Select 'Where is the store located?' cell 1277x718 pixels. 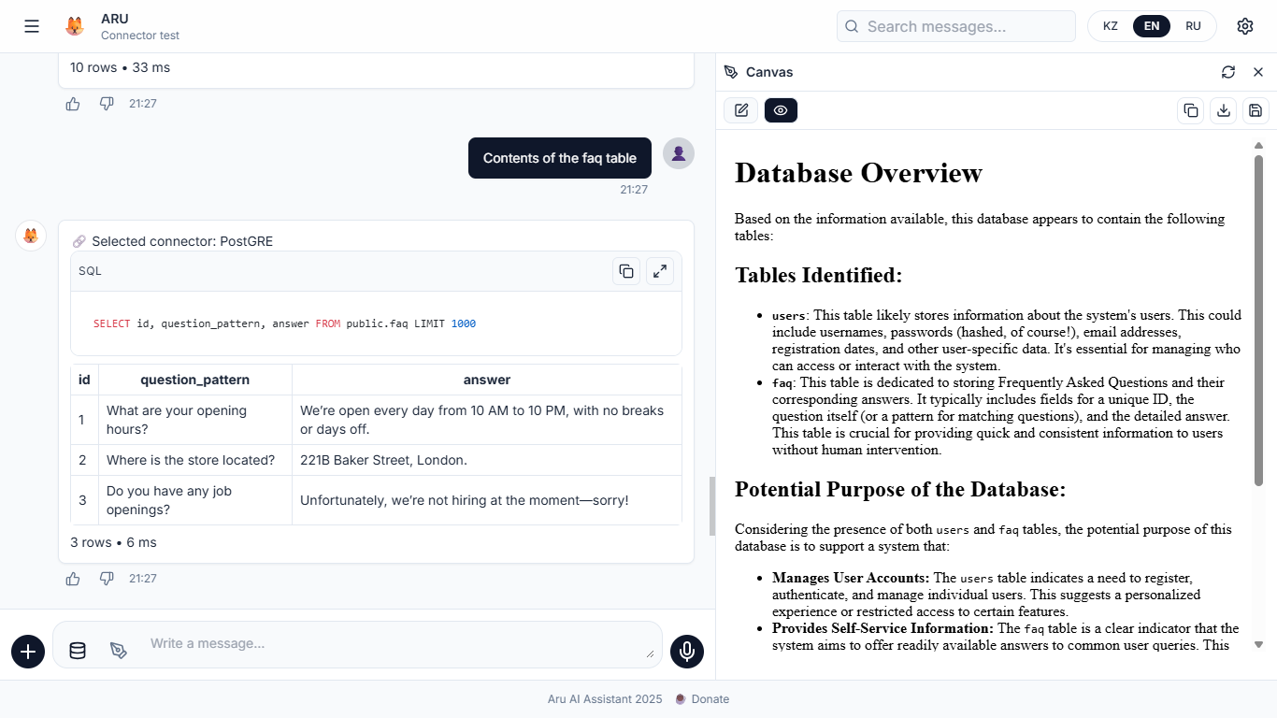click(x=195, y=460)
